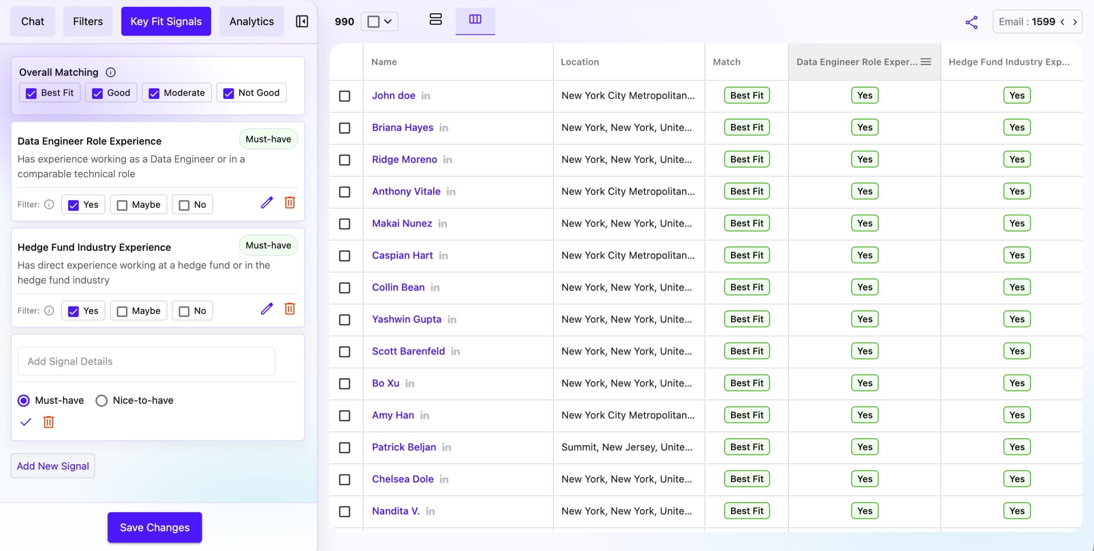Viewport: 1094px width, 551px height.
Task: Collapse the left sidebar panel icon
Action: click(302, 21)
